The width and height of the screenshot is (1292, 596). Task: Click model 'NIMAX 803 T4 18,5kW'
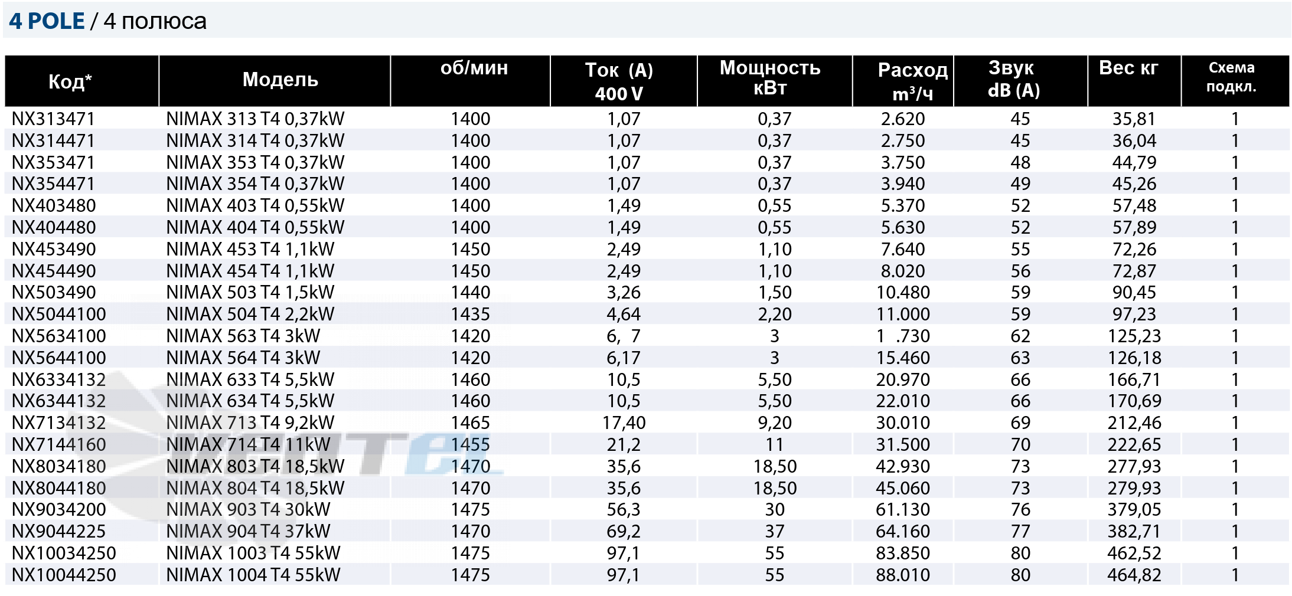[255, 466]
